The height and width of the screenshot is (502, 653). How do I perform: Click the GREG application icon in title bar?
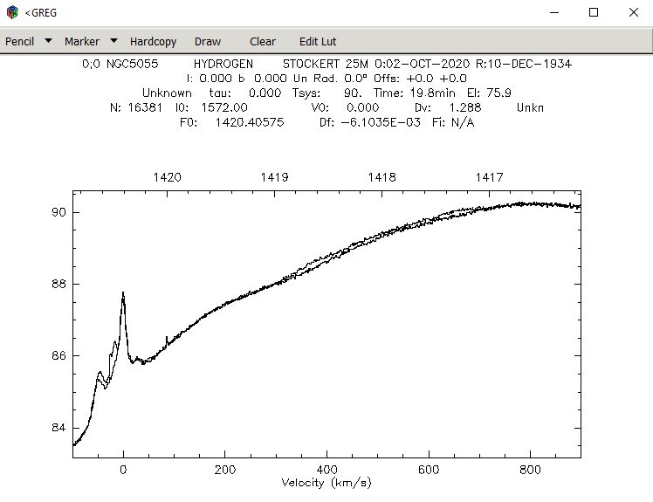click(13, 12)
